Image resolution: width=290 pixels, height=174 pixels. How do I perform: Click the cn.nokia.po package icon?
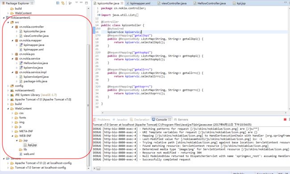[17, 54]
